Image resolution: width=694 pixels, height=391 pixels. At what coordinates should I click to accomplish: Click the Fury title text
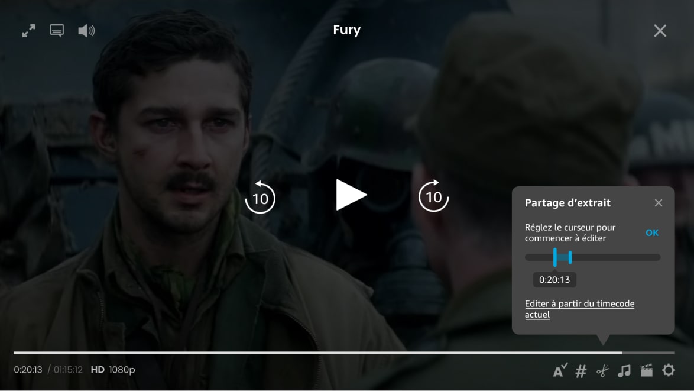347,30
